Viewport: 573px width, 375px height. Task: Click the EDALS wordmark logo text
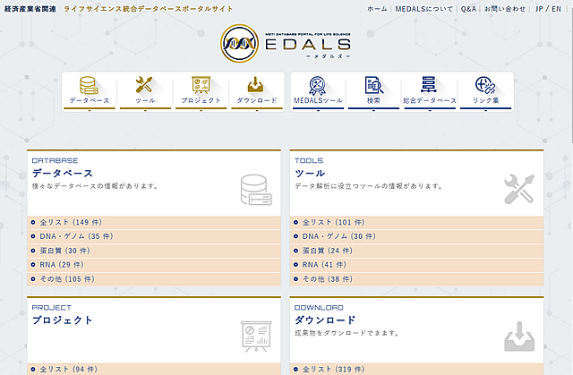click(308, 45)
